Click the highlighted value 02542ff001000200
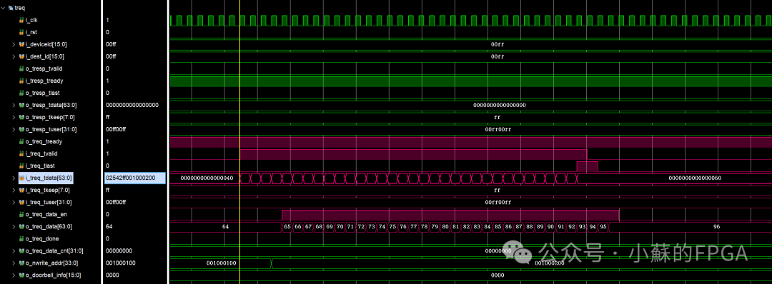This screenshot has height=284, width=772. pos(134,178)
